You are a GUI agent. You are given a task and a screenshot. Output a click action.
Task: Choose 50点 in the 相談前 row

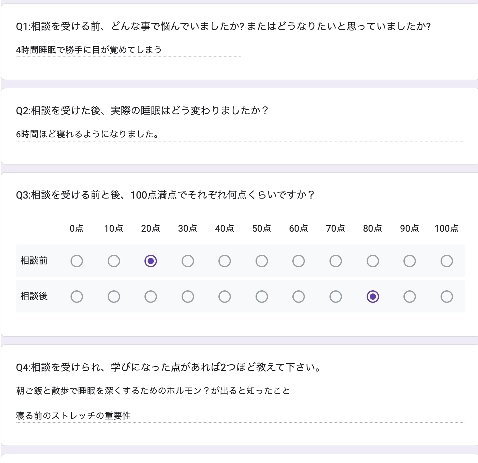[262, 261]
